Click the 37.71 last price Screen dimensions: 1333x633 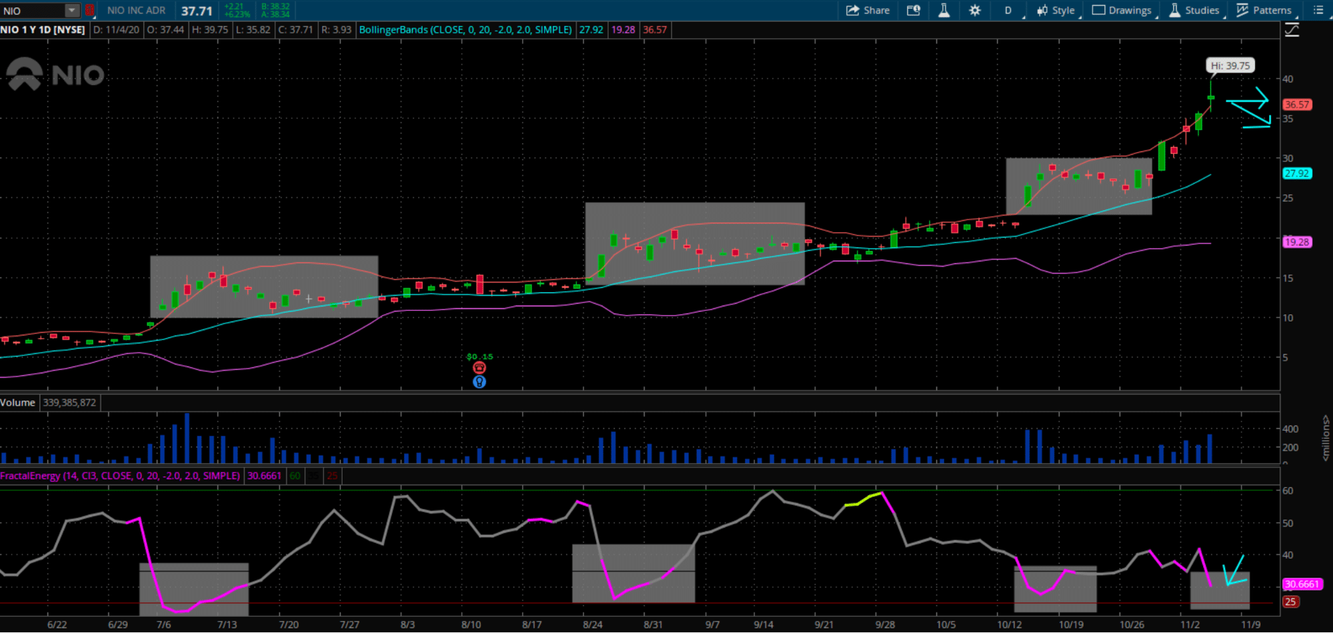pyautogui.click(x=197, y=11)
